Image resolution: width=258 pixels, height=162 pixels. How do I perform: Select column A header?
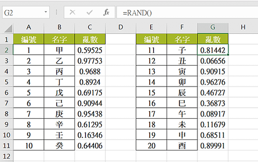[x=28, y=28]
